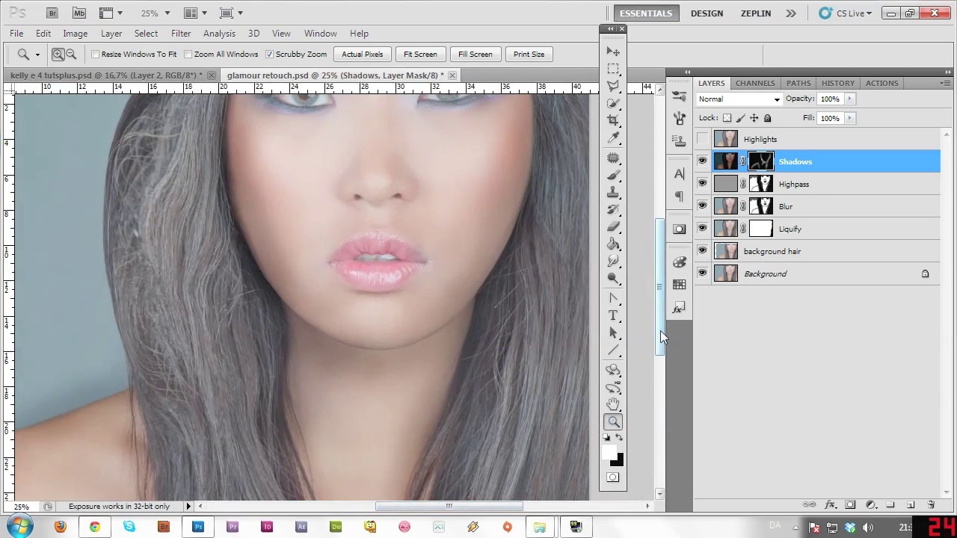Select the Hand tool
This screenshot has width=957, height=538.
tap(613, 404)
